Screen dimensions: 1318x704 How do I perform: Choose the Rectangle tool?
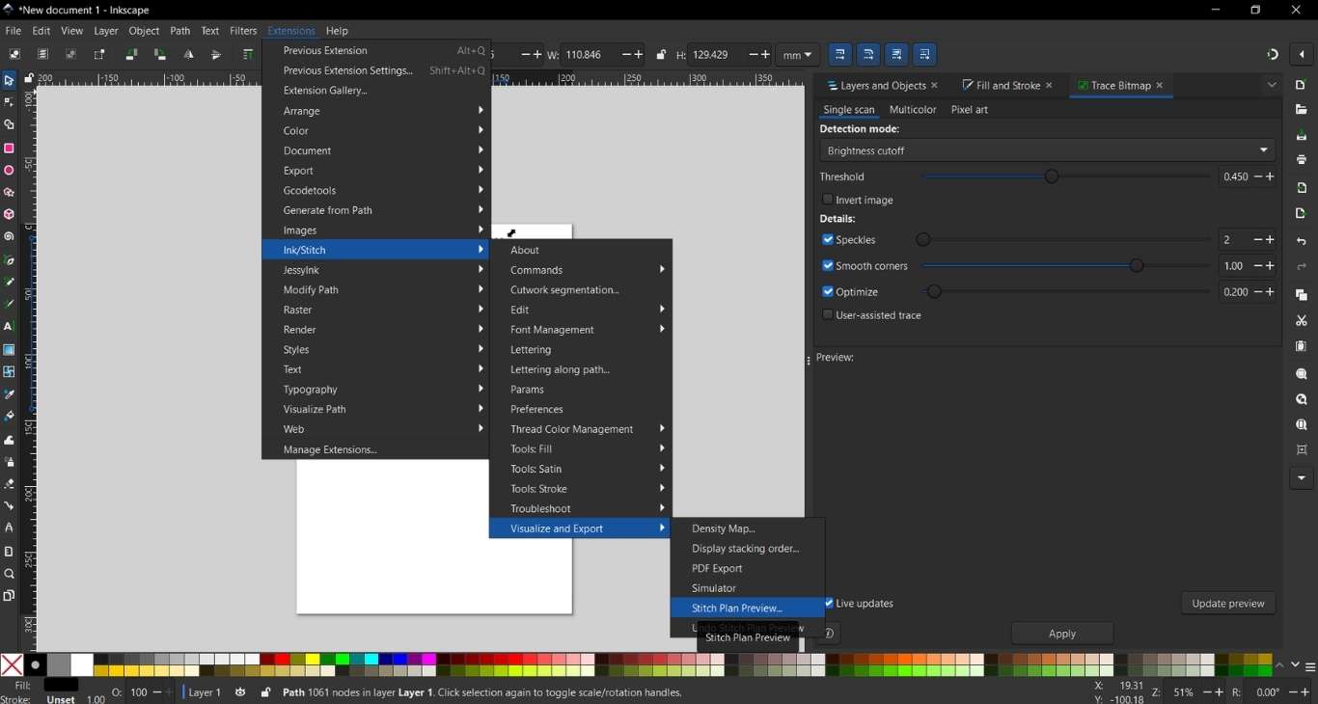tap(10, 149)
